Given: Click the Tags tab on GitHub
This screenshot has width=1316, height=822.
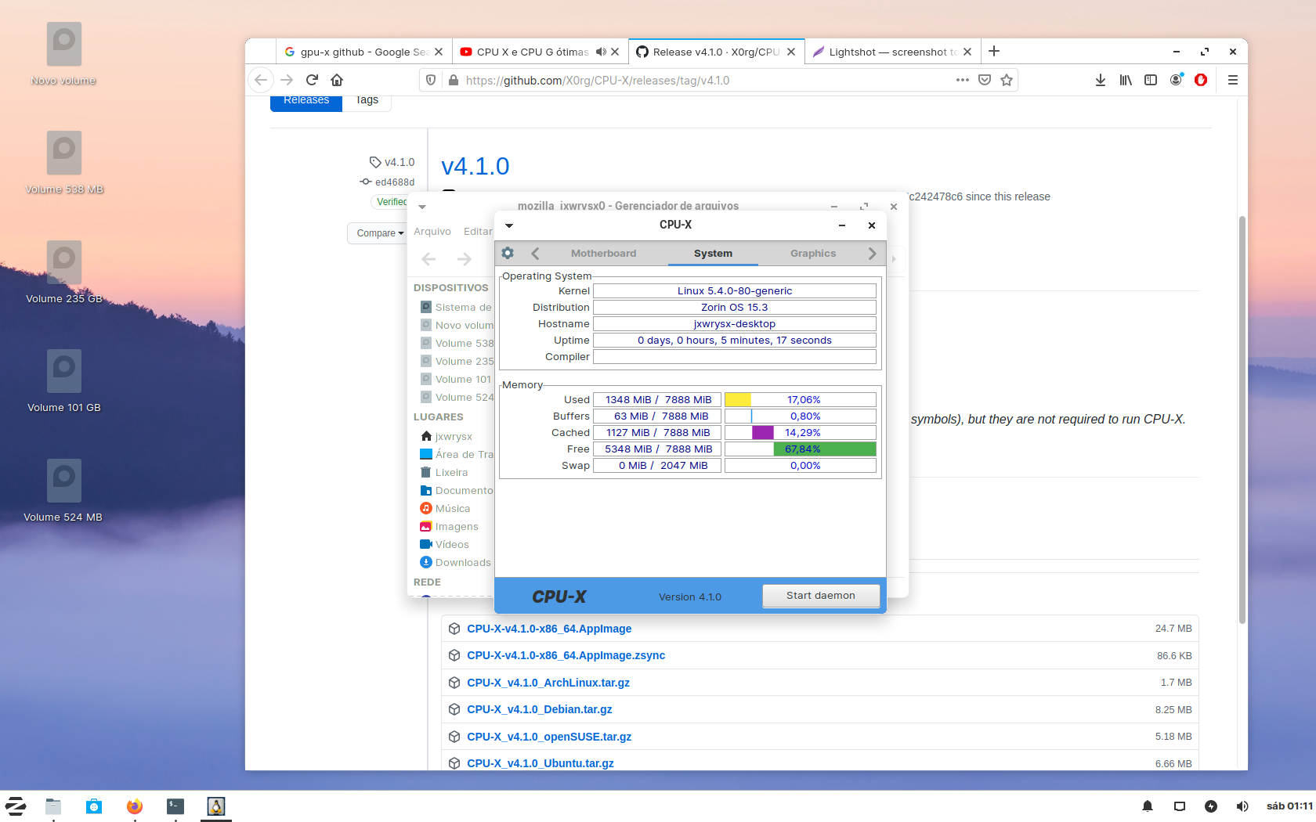Looking at the screenshot, I should point(367,103).
